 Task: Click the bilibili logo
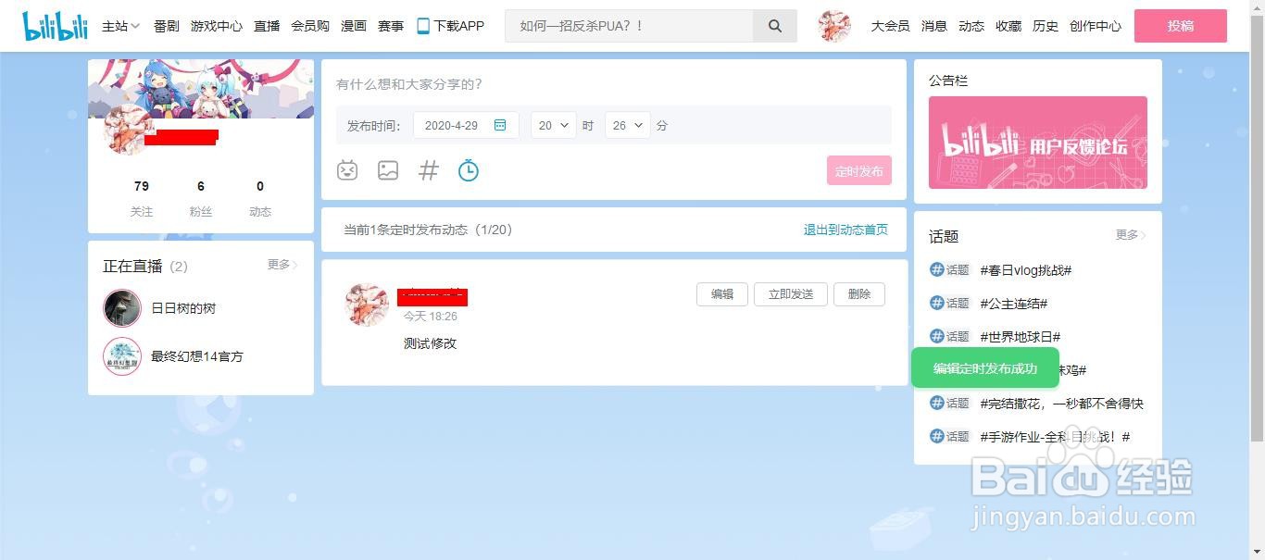(54, 25)
